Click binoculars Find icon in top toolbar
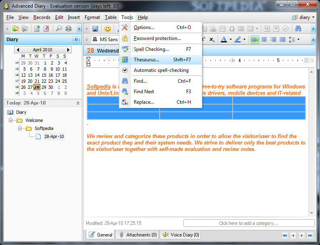320x245 pixels. click(298, 29)
